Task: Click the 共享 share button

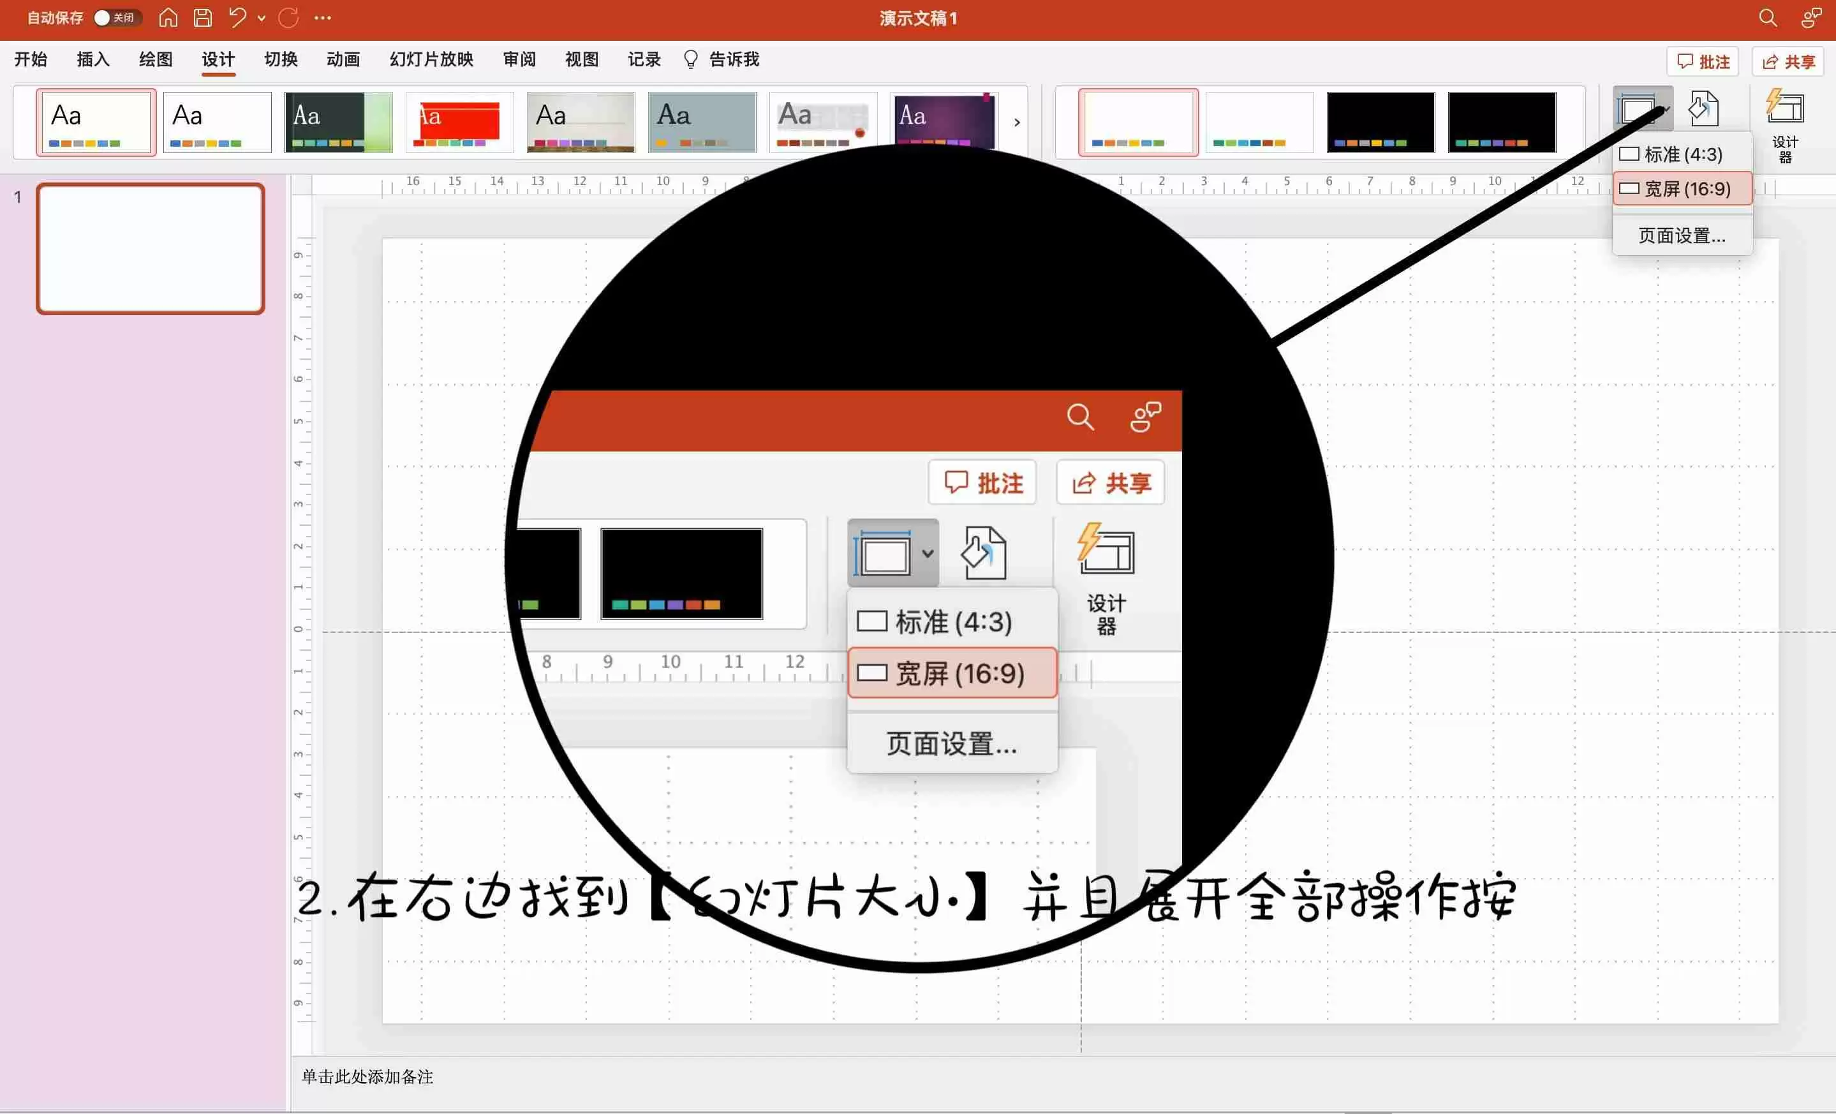Action: tap(1788, 62)
